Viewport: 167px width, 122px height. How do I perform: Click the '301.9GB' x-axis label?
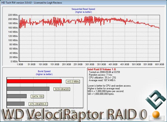[x=90, y=64]
